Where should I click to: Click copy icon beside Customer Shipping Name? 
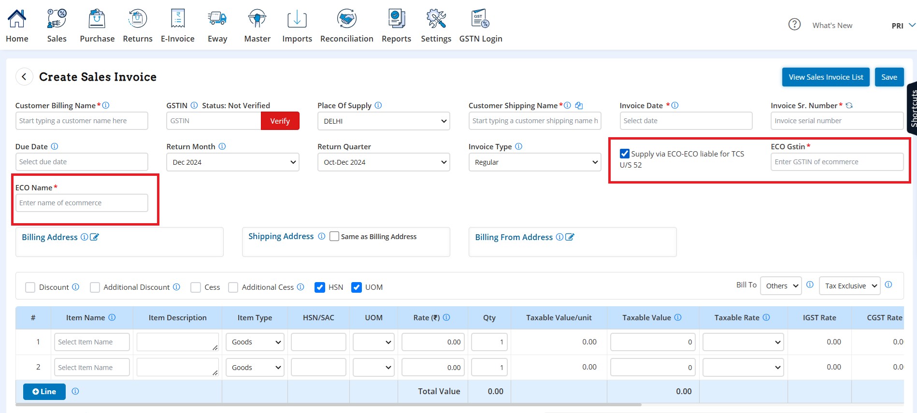(x=579, y=105)
